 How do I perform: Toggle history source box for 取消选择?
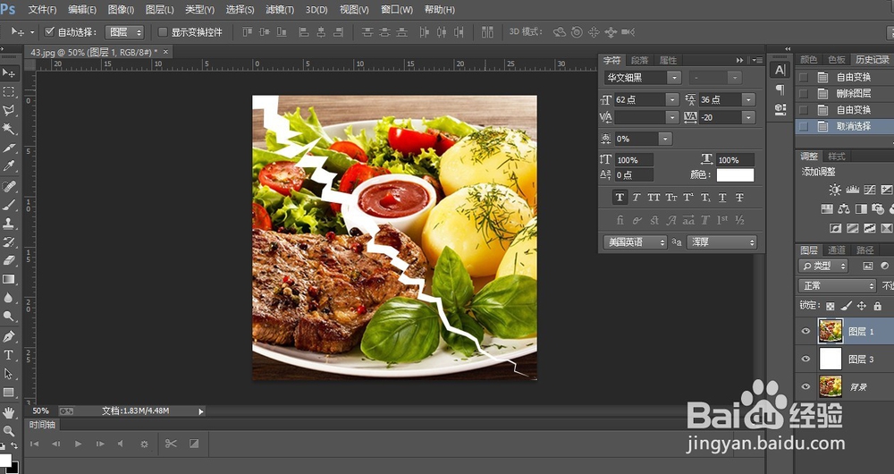tap(804, 127)
